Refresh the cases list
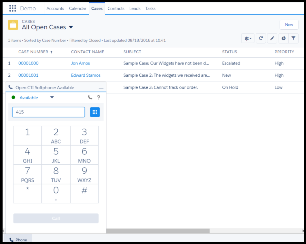Screen dimensions: 306x244 point(261,38)
